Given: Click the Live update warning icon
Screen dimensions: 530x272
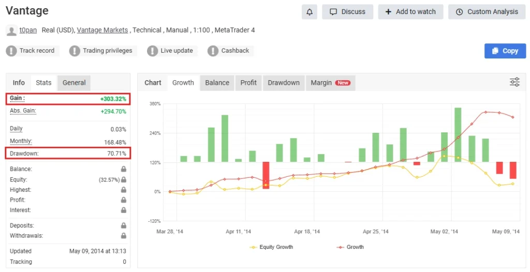Looking at the screenshot, I should pos(153,51).
